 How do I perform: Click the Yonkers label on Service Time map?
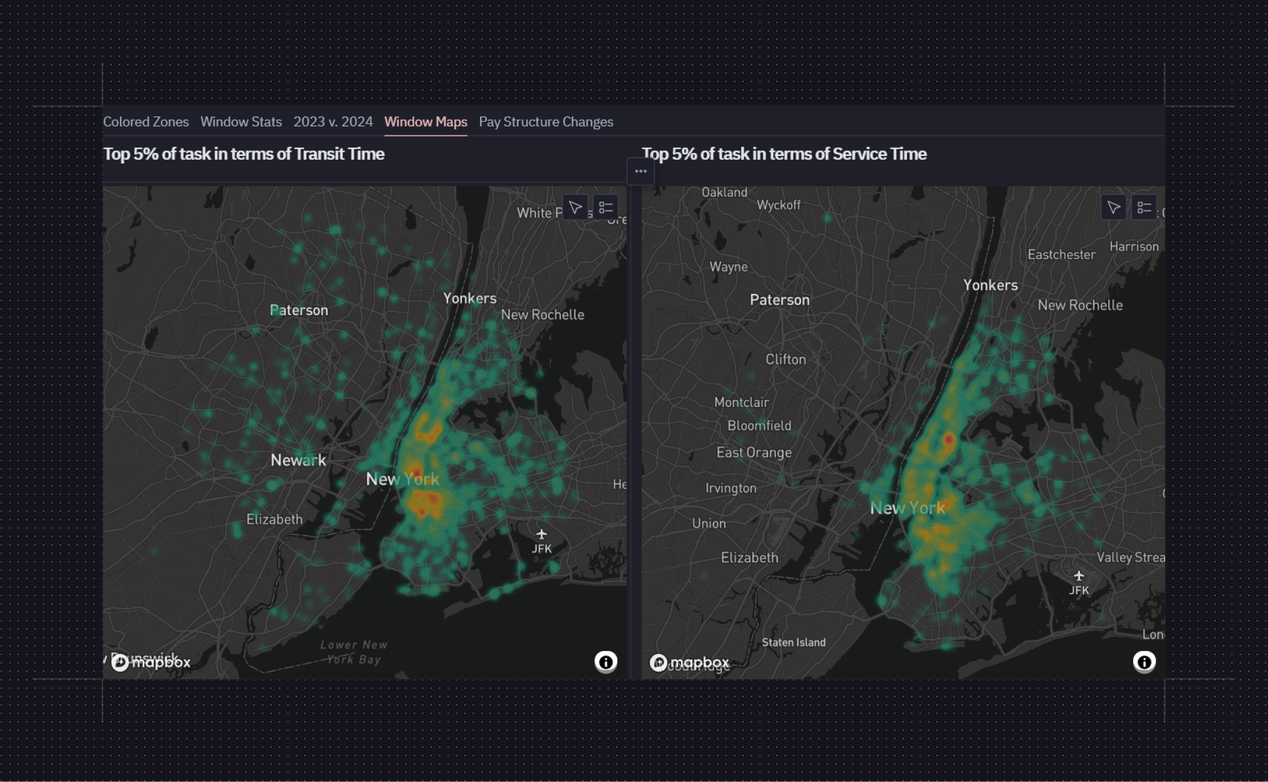[991, 285]
